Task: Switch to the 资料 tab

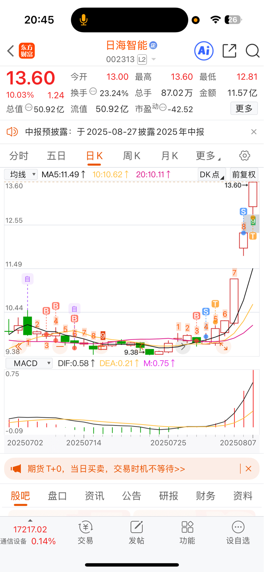Action: tap(243, 496)
